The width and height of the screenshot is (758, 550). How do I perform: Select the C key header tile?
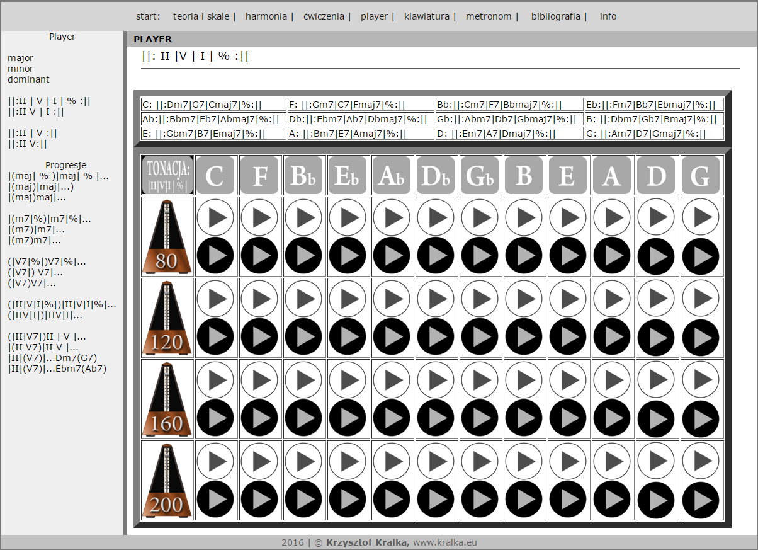pyautogui.click(x=215, y=175)
